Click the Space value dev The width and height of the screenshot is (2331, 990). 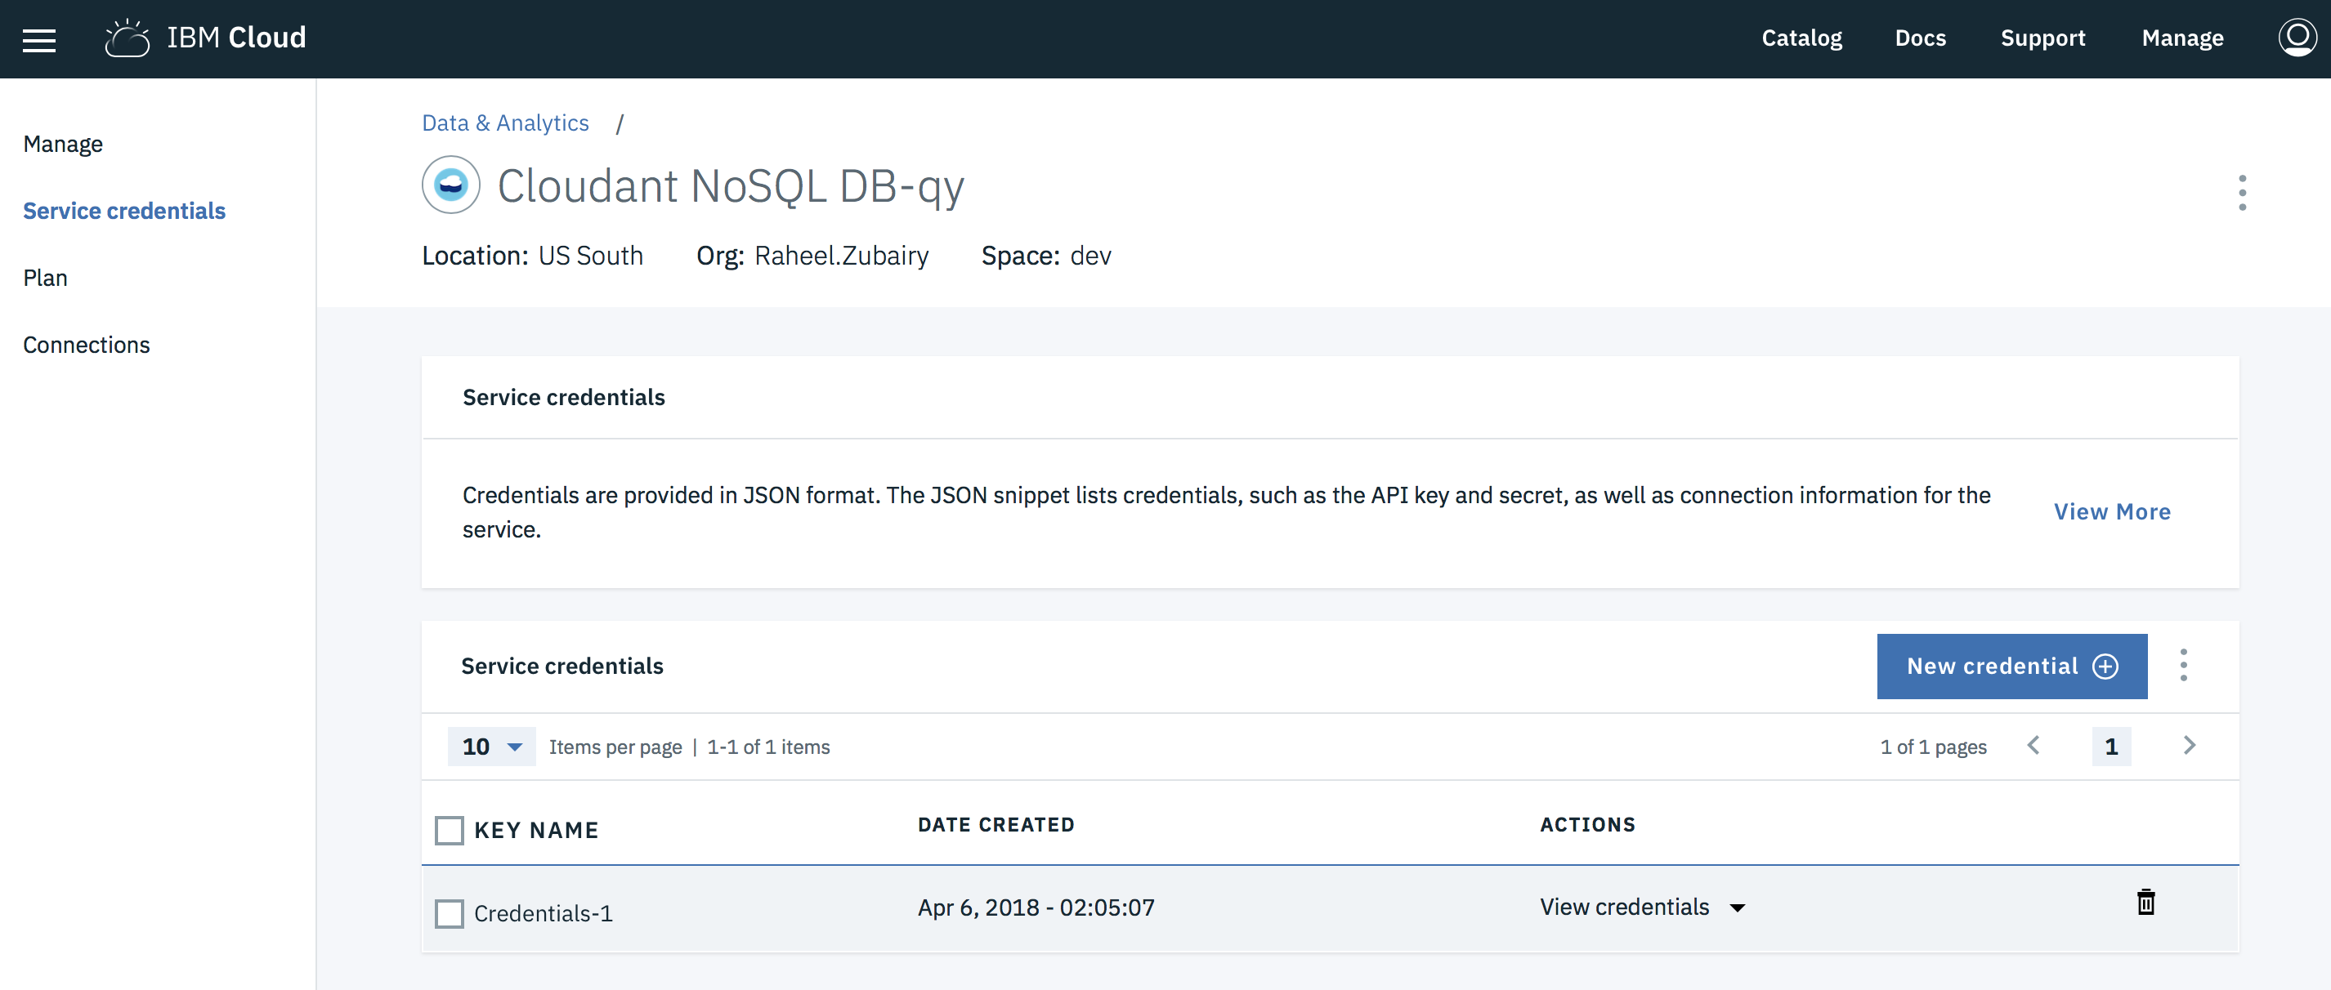[x=1090, y=256]
